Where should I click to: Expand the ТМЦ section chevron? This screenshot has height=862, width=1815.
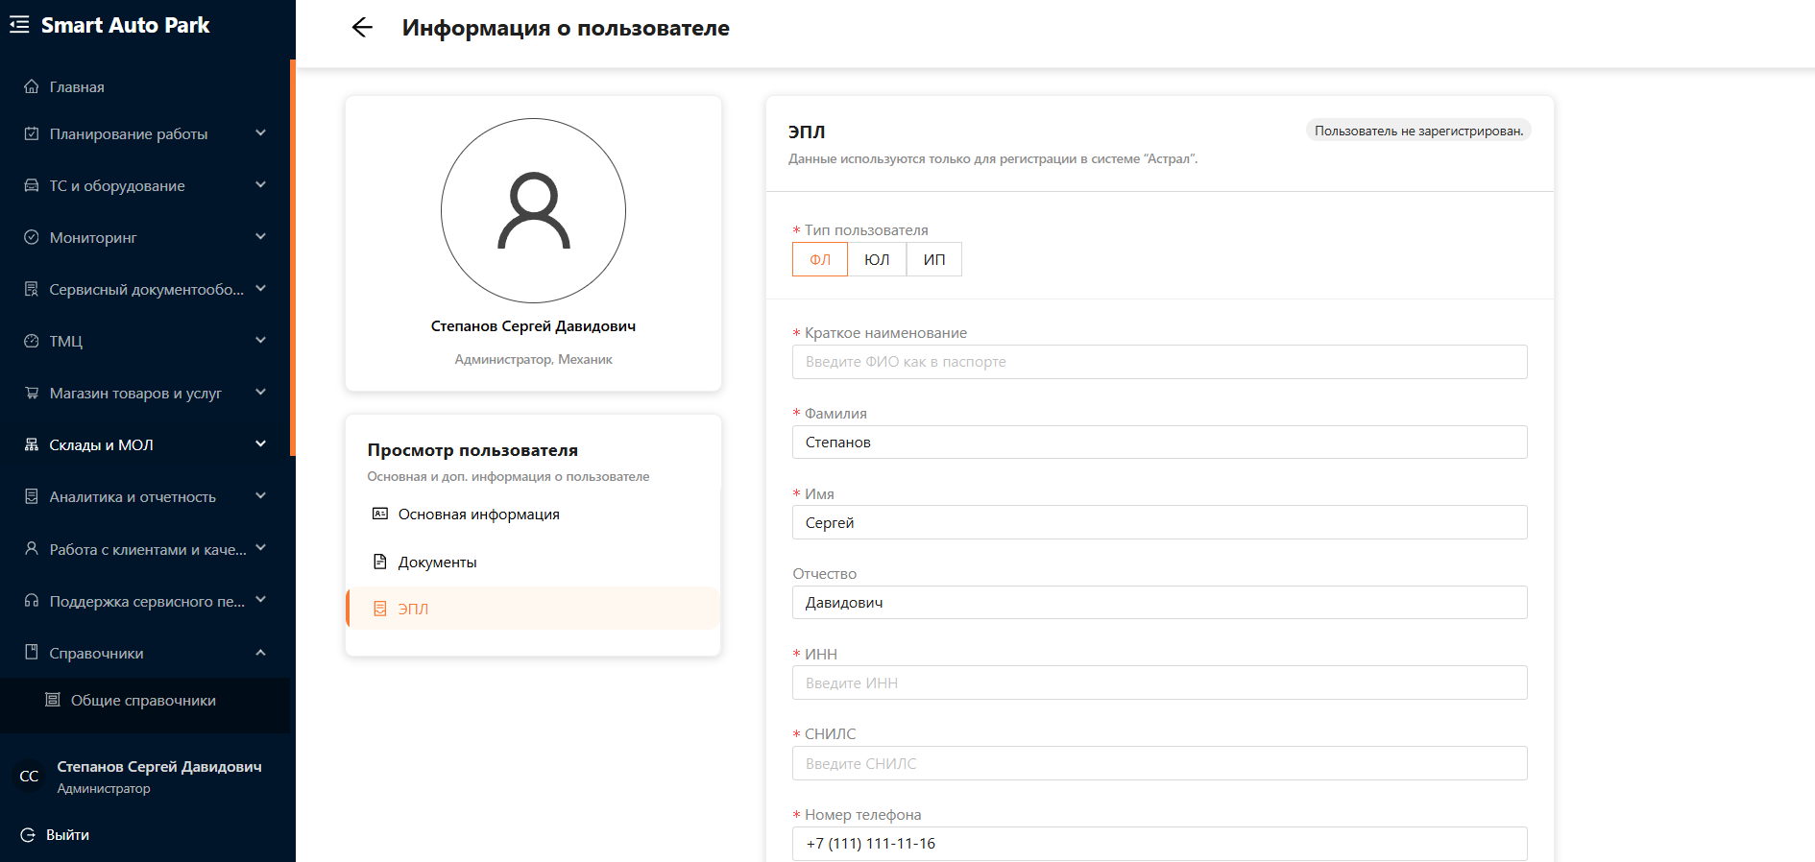tap(260, 341)
